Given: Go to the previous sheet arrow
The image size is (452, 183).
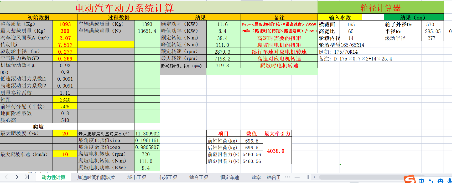Looking at the screenshot, I should 7,177.
